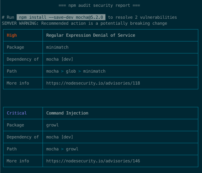Click the growl package name
Screen dimensions: 202x173
[x=53, y=125]
